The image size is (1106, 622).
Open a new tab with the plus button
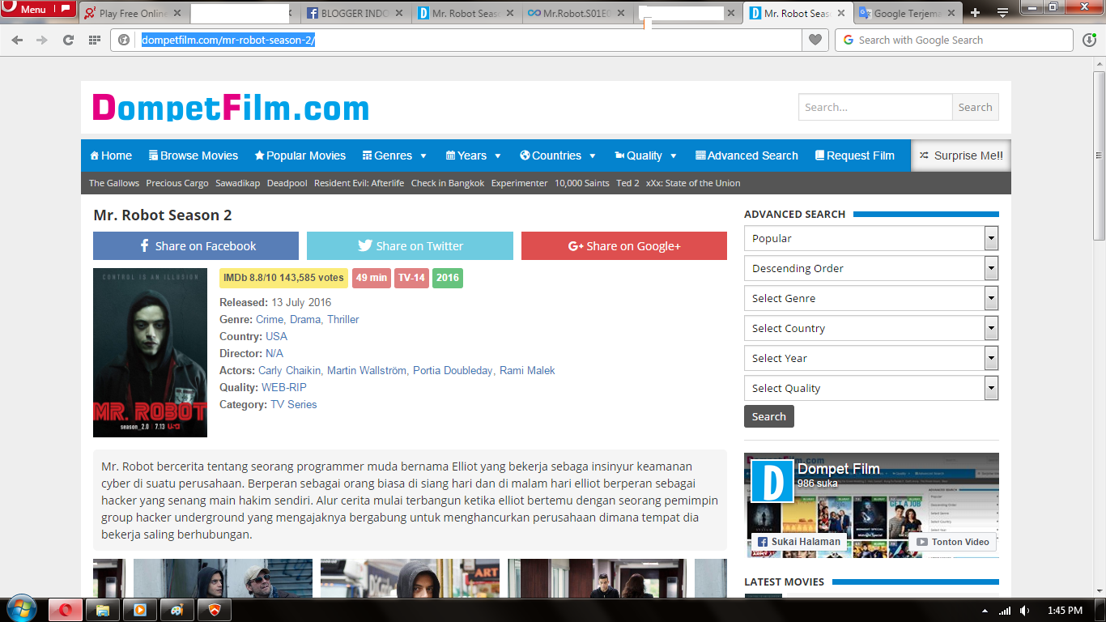[975, 12]
